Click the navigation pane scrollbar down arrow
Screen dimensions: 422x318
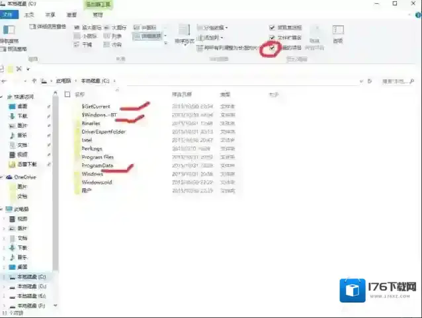pos(55,305)
